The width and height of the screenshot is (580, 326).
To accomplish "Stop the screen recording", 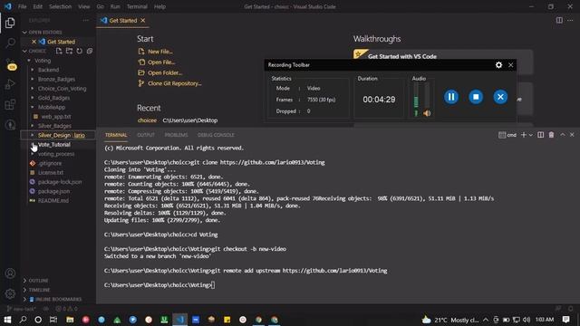I will [x=476, y=97].
